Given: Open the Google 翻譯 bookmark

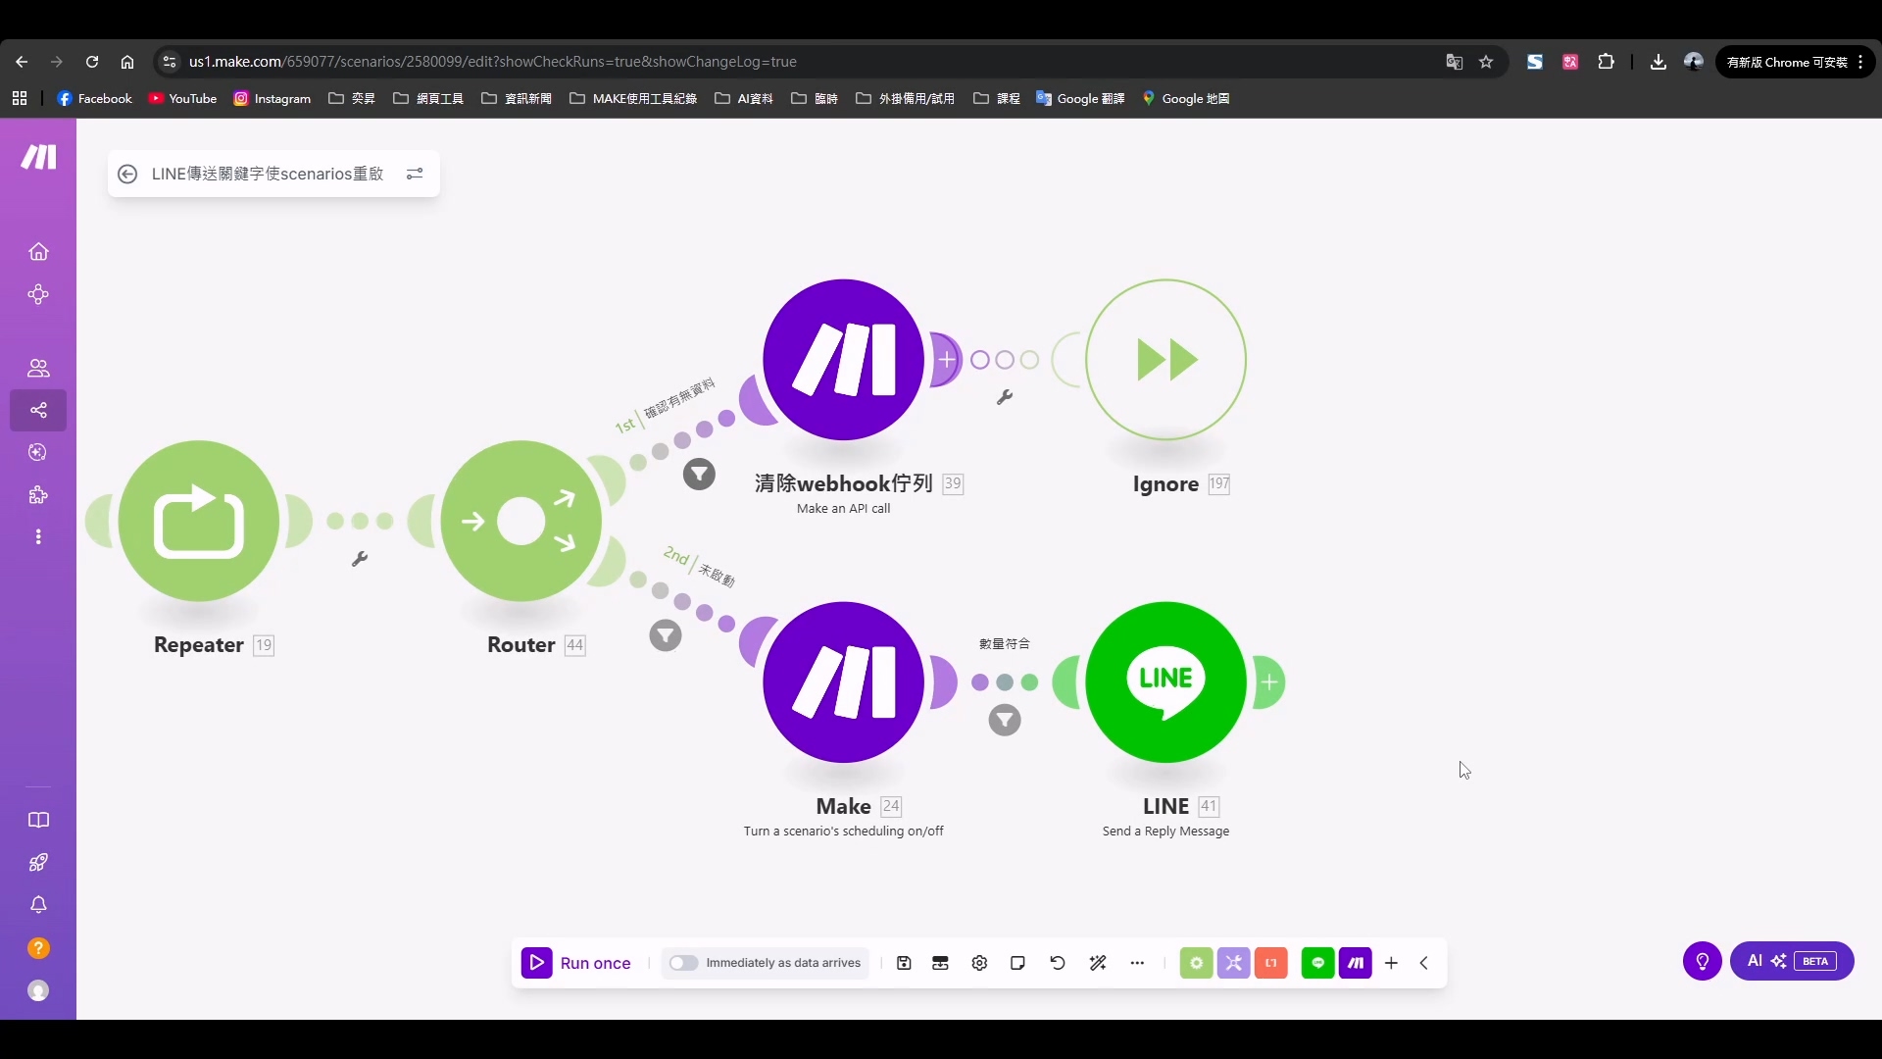Looking at the screenshot, I should coord(1080,98).
